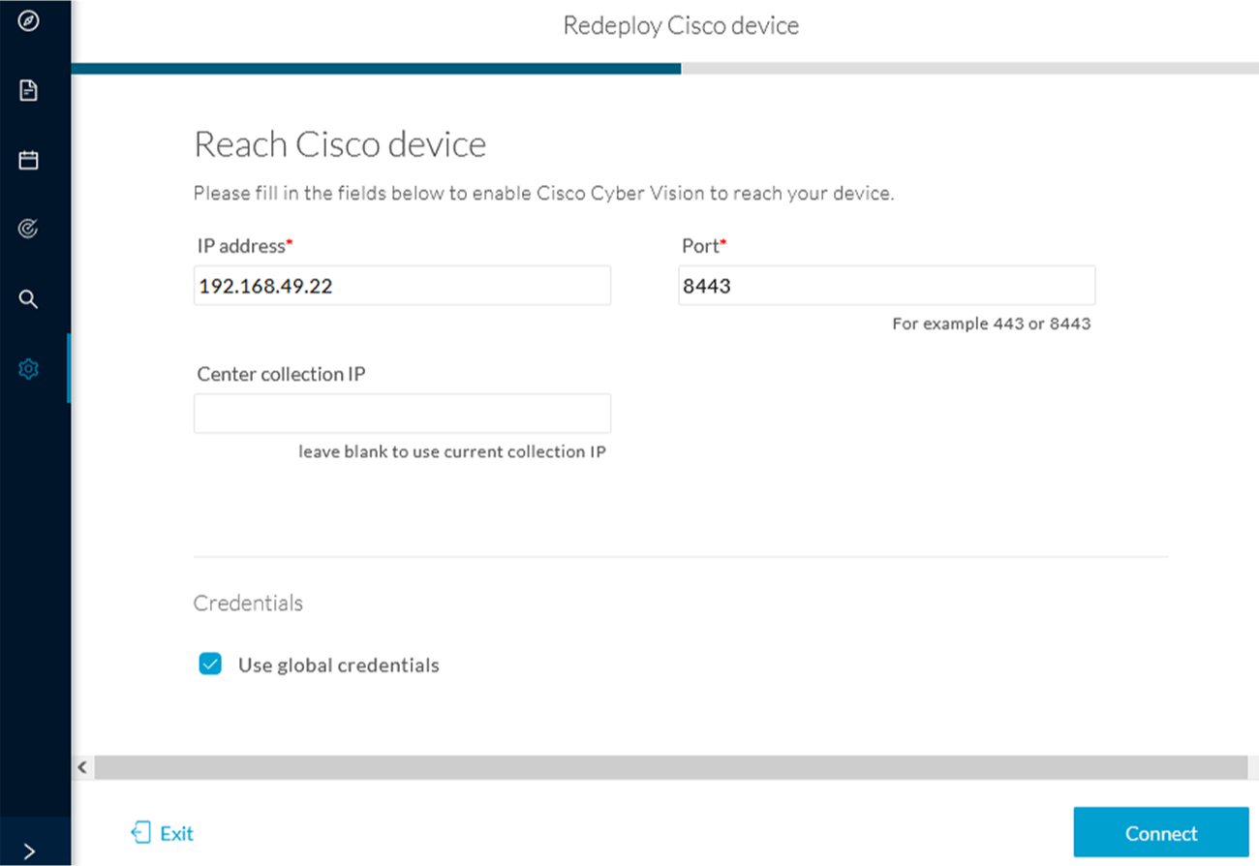Open the Reports document icon in sidebar
The height and width of the screenshot is (866, 1259).
(27, 90)
